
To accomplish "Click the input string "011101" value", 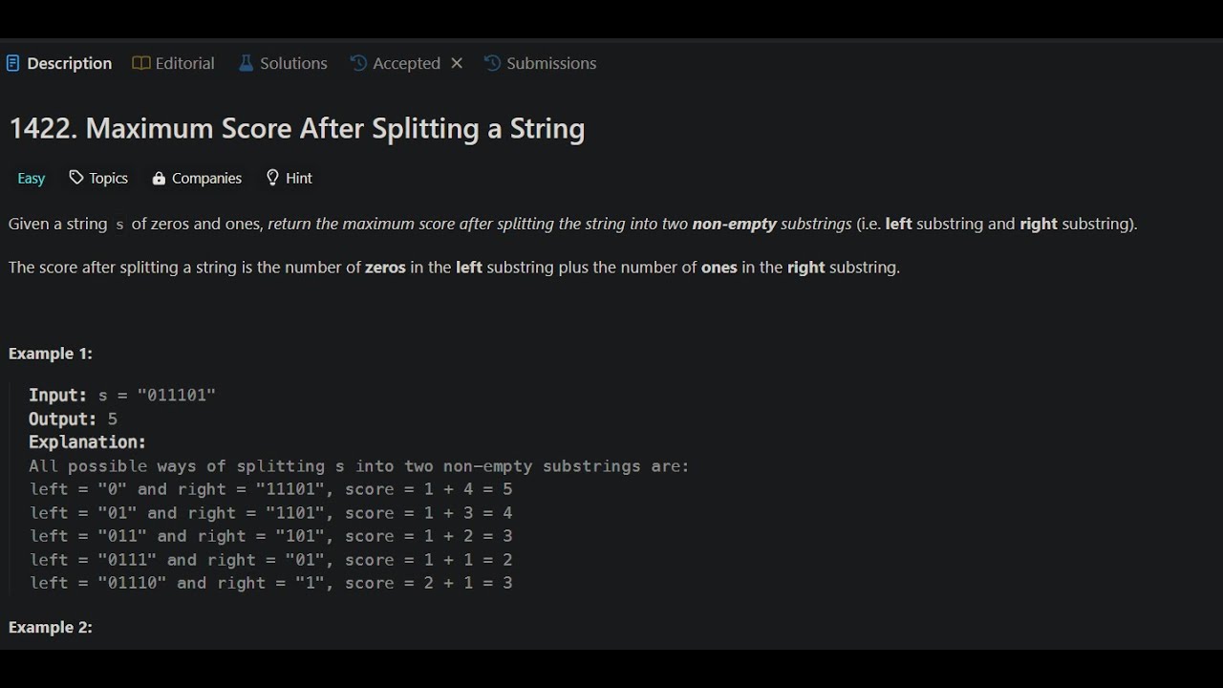I will click(177, 396).
